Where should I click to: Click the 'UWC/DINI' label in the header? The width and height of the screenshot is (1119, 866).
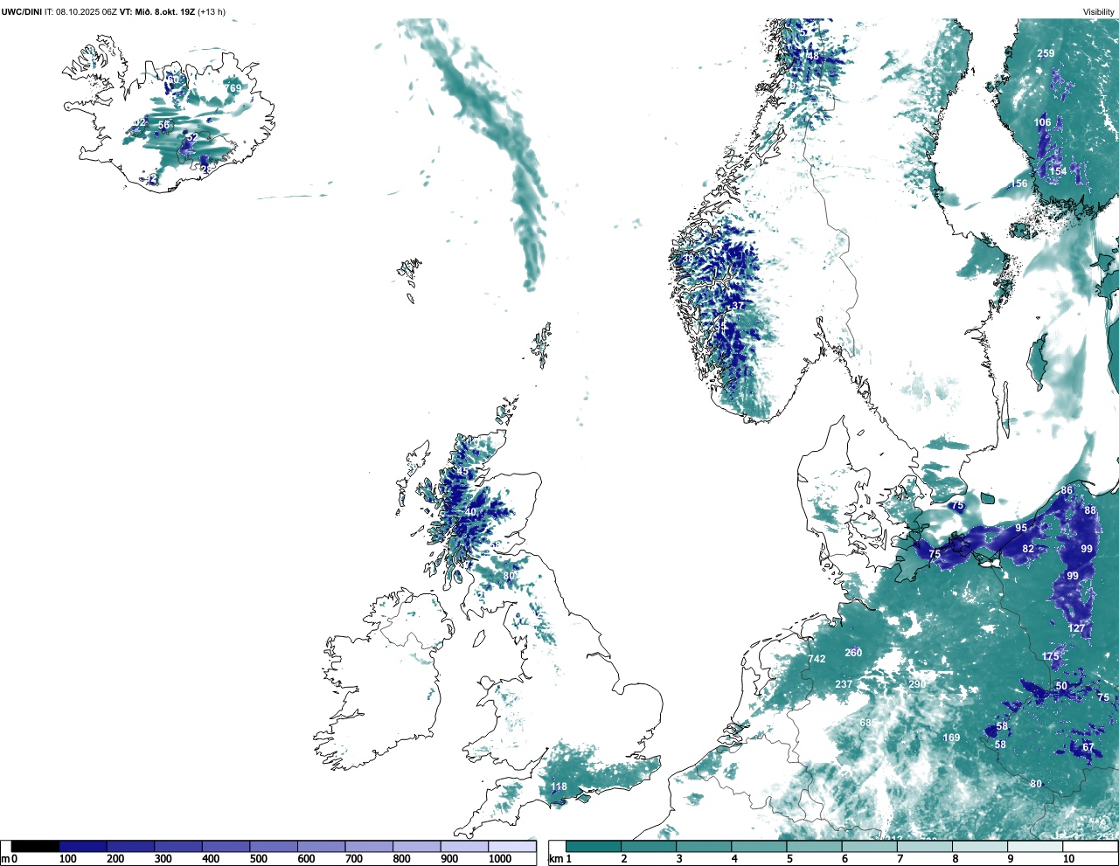21,11
